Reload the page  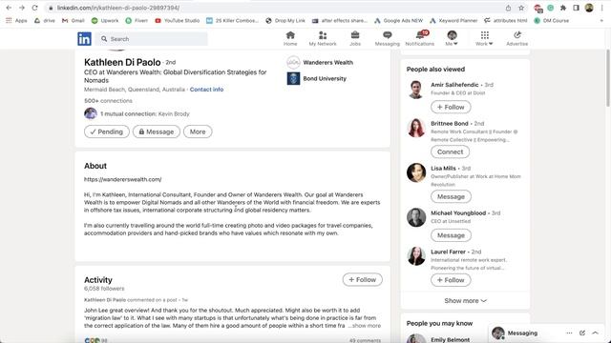coord(35,8)
